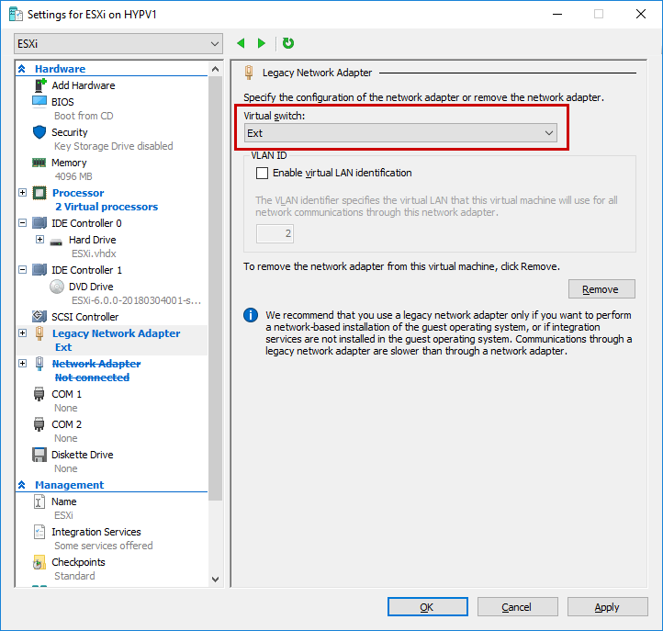The height and width of the screenshot is (631, 663).
Task: Select the struck-through Network Adapter icon
Action: point(39,364)
